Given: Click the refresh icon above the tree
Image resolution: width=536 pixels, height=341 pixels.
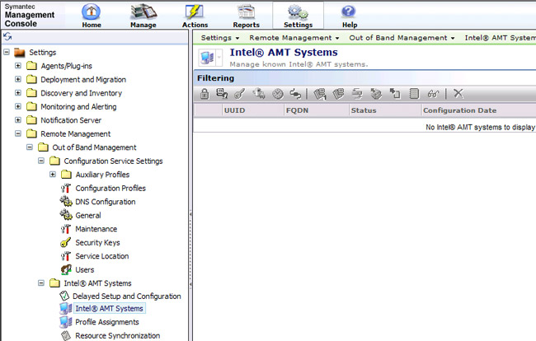Looking at the screenshot, I should (7, 38).
